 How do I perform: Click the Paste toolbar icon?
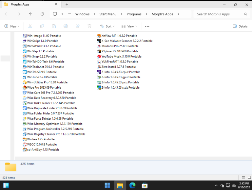(x=54, y=26)
